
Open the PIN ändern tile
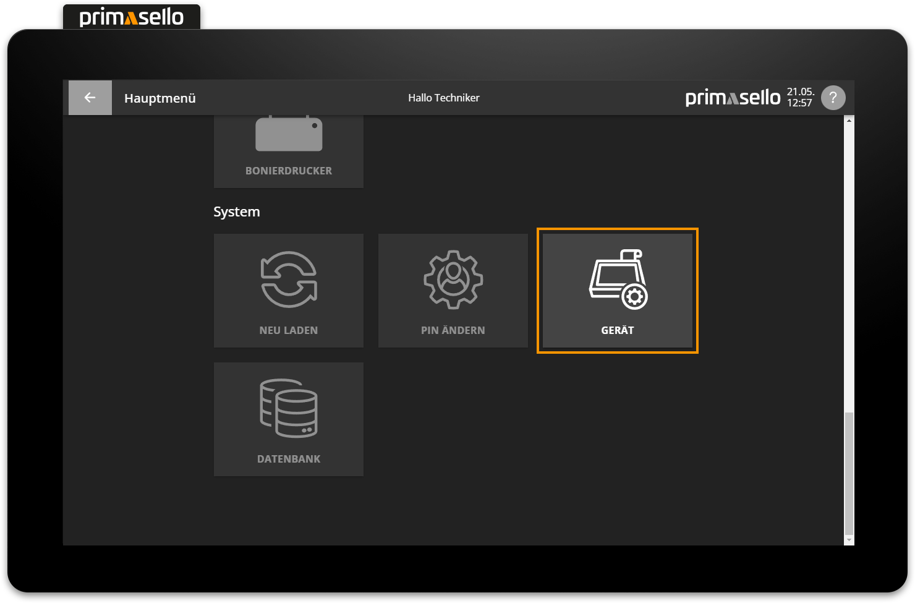[453, 290]
